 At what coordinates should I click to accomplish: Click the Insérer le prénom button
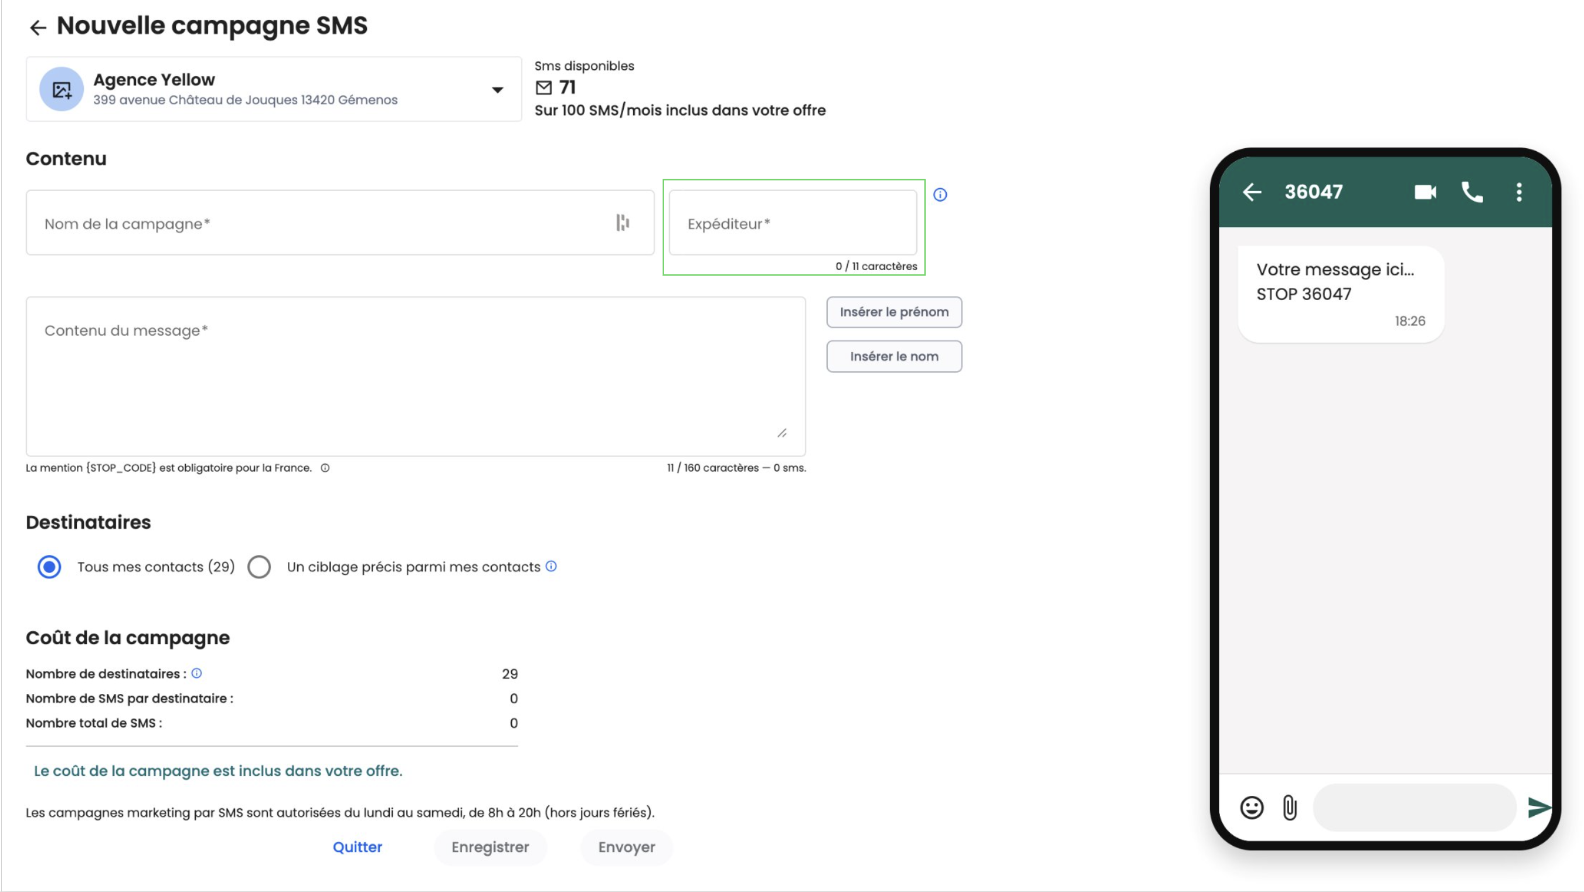tap(894, 312)
